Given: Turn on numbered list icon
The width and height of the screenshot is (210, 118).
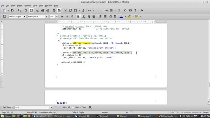Looking at the screenshot, I should click(100, 16).
